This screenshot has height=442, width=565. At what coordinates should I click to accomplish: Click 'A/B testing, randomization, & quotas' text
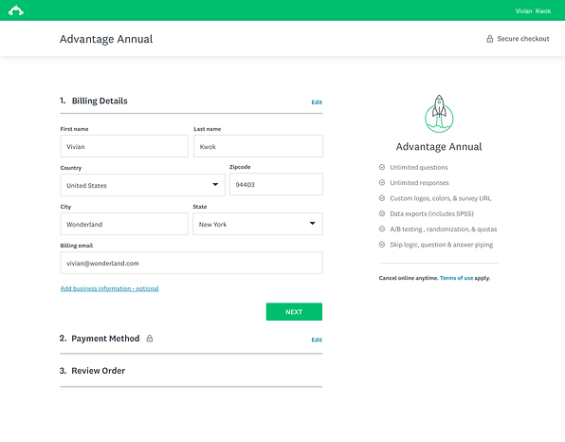[444, 230]
